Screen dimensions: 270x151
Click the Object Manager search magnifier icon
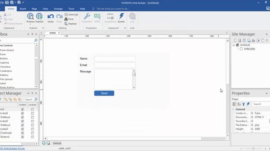[x=36, y=99]
